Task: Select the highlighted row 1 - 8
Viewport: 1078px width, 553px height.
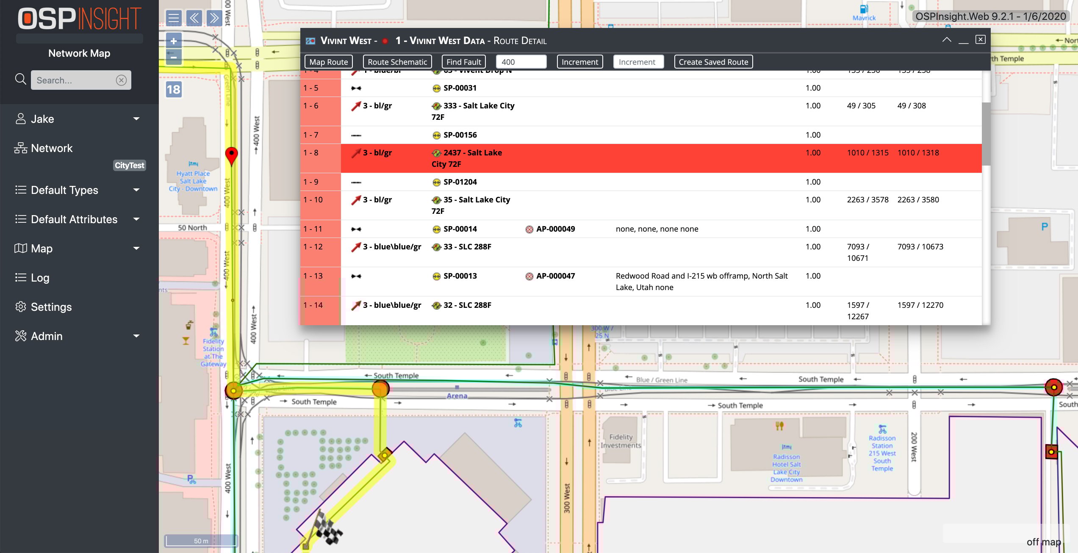Action: 641,158
